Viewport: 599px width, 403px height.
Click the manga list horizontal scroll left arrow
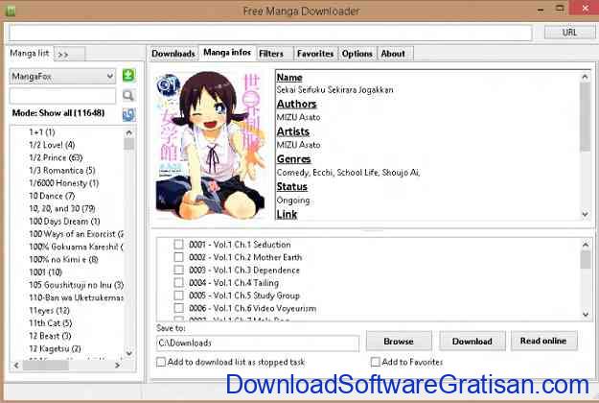click(16, 366)
